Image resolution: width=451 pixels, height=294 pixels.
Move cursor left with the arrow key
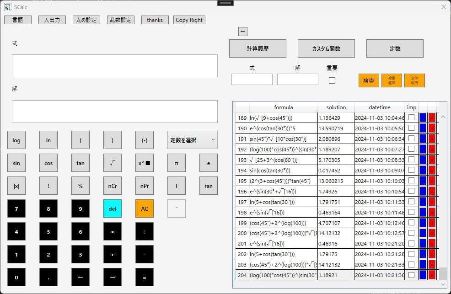(81, 278)
